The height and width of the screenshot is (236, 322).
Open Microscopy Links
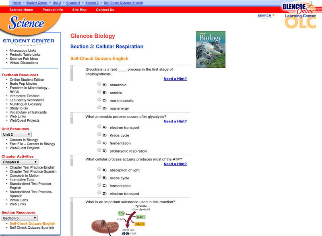coord(23,51)
